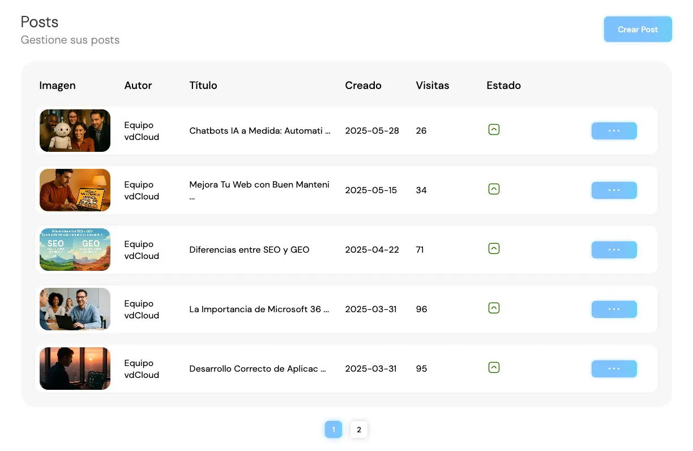The image size is (693, 451).
Task: Open thumbnail of Mejora Tu Web post
Action: tap(75, 190)
